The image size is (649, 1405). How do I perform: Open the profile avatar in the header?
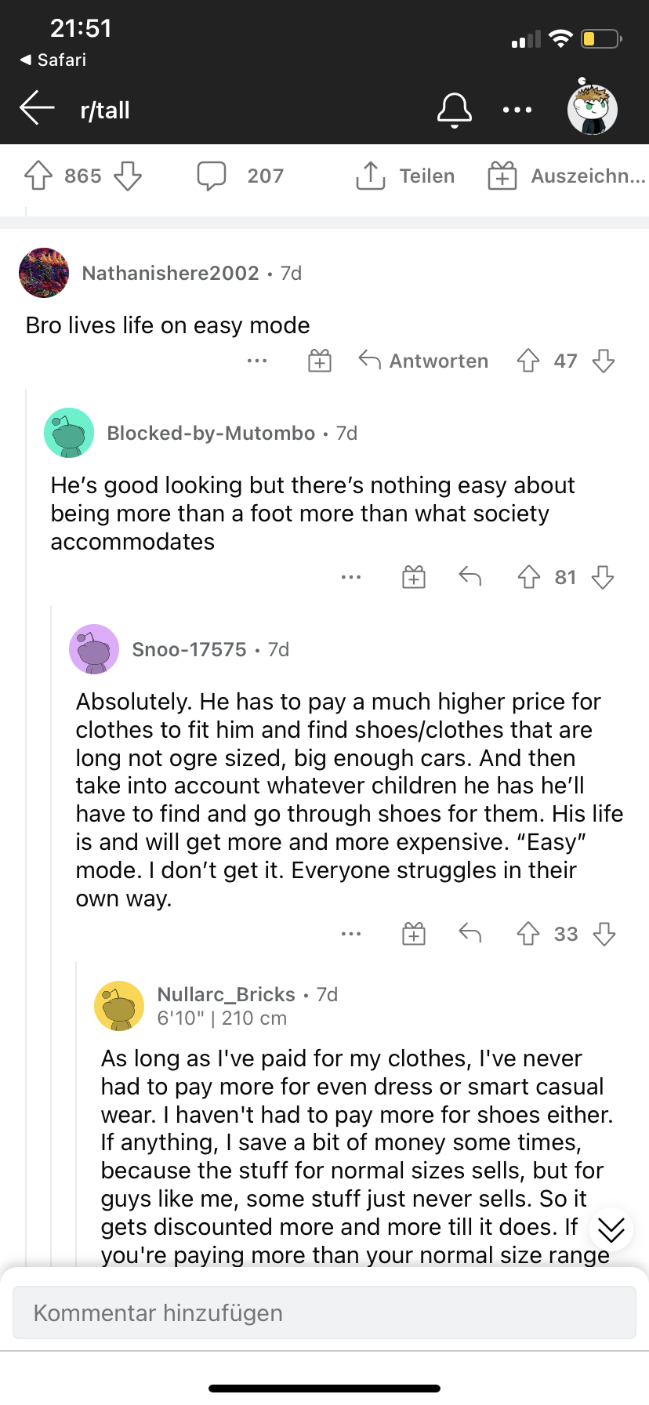pyautogui.click(x=593, y=109)
